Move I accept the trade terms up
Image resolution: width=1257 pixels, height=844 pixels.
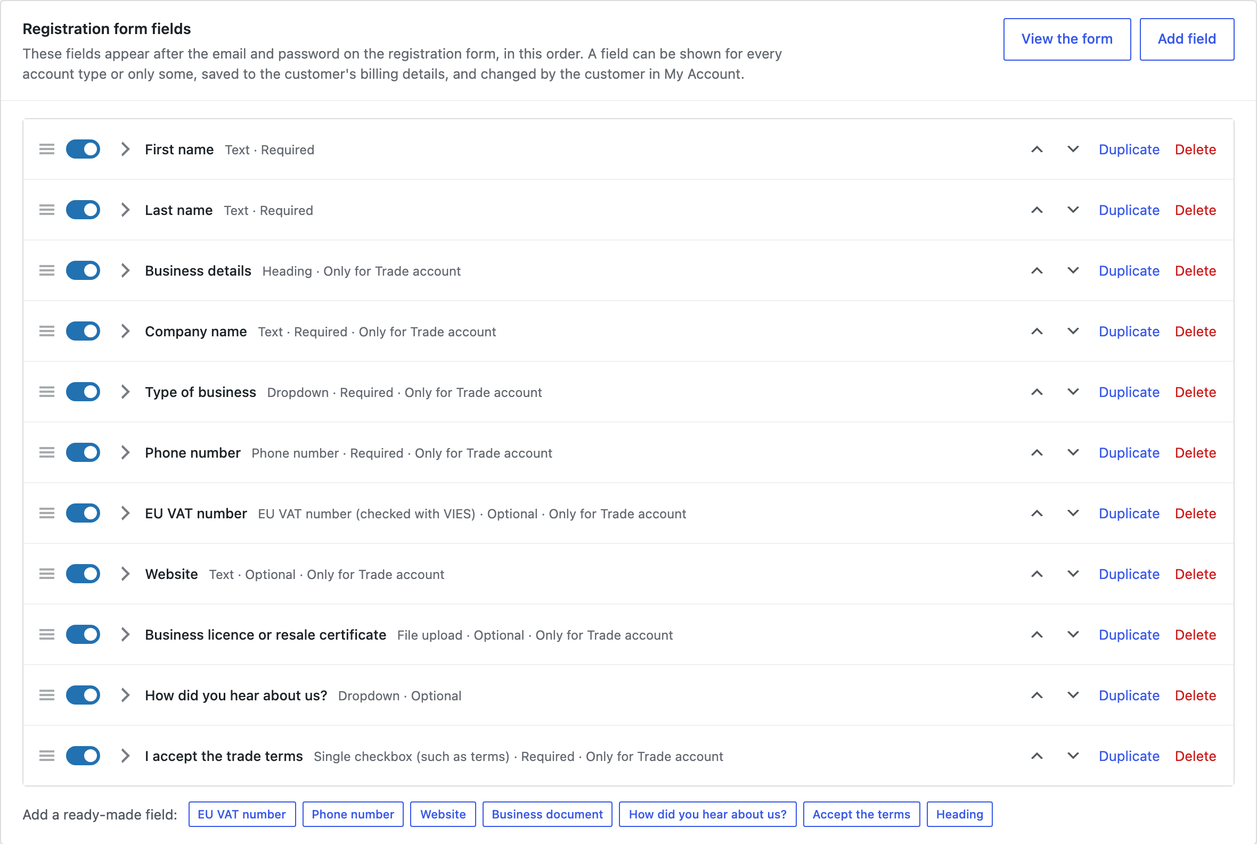tap(1036, 756)
